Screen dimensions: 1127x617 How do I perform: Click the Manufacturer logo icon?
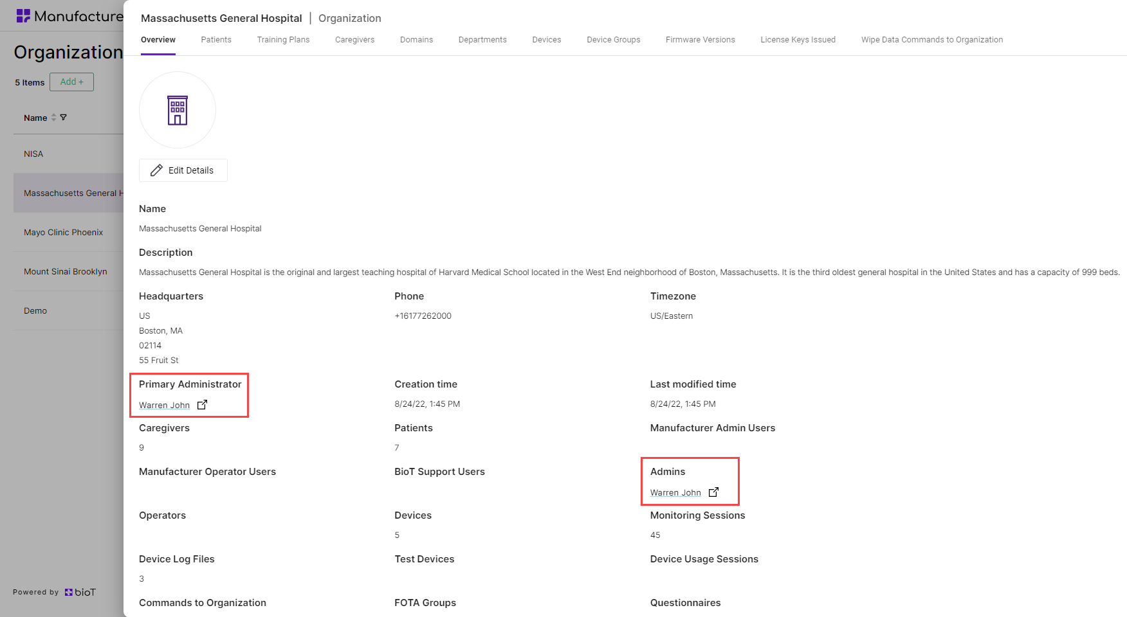23,16
